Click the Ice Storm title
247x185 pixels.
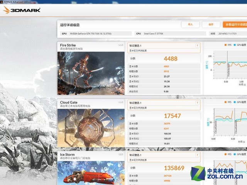(67, 155)
